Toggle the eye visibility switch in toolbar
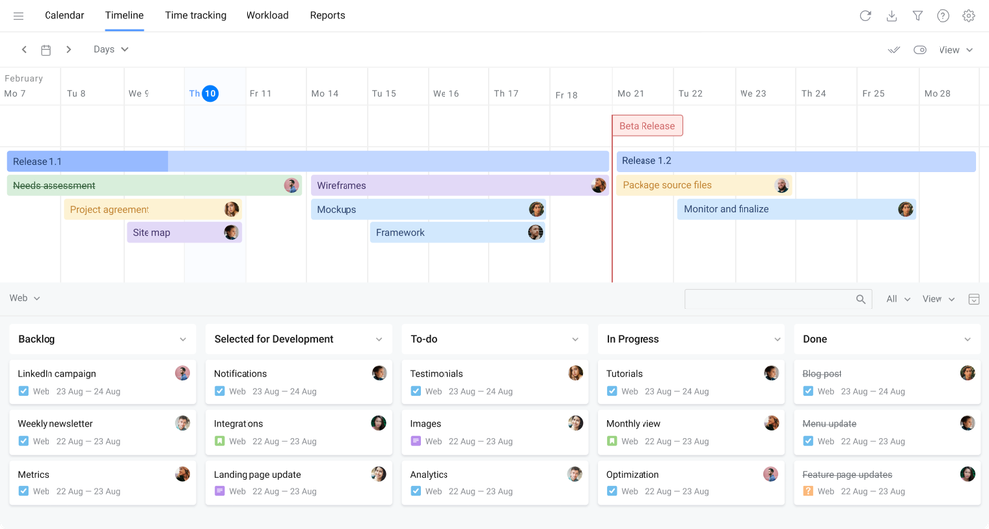Screen dimensions: 989x529 920,50
